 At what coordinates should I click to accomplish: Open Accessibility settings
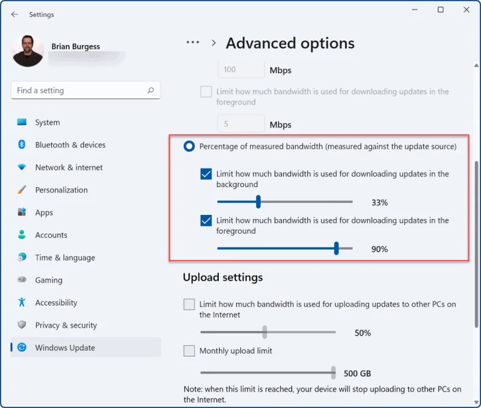[86, 303]
